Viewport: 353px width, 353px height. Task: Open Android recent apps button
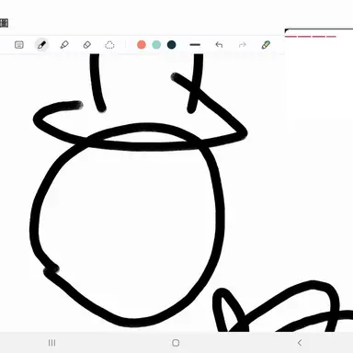pos(52,343)
